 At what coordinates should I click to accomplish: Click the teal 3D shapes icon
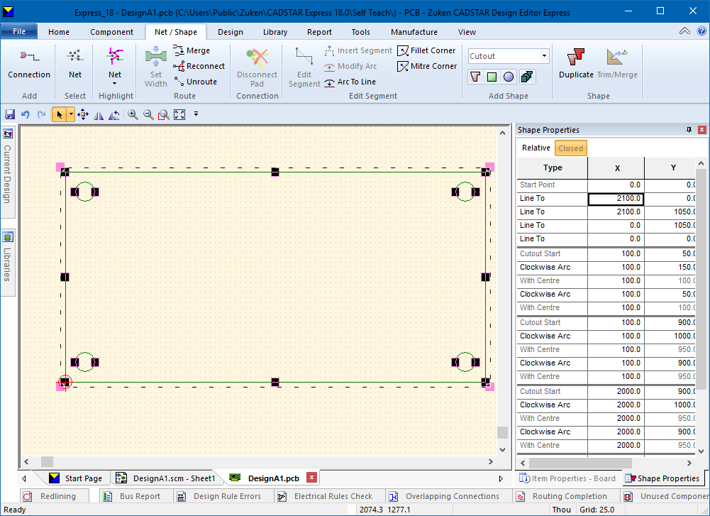click(x=526, y=77)
